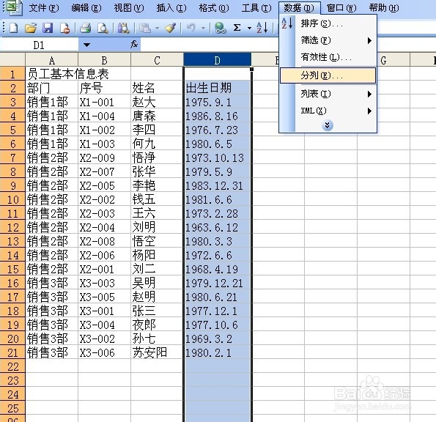
Task: Open the 格式 (O) menu
Action: click(x=214, y=8)
